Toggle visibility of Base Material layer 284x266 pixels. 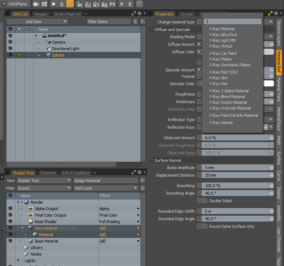pyautogui.click(x=10, y=241)
